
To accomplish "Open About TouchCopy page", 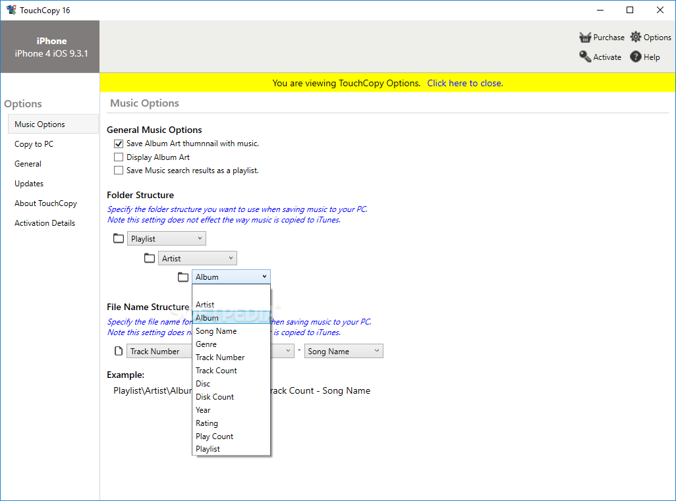I will click(53, 203).
